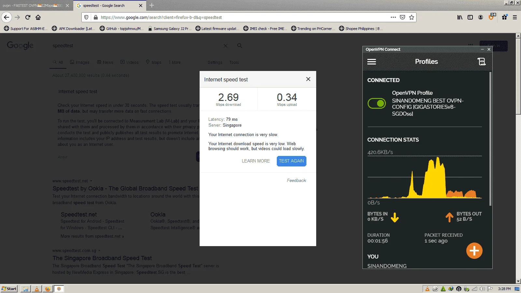This screenshot has height=293, width=521.
Task: Expand the www.speedtest.net result options arrow
Action: 91,181
